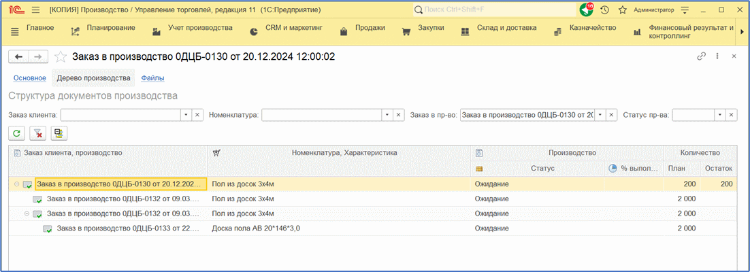Viewport: 750px width, 272px height.
Task: Click the get link chain icon
Action: (701, 56)
